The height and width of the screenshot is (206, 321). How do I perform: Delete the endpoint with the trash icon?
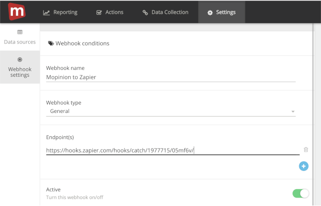point(306,150)
